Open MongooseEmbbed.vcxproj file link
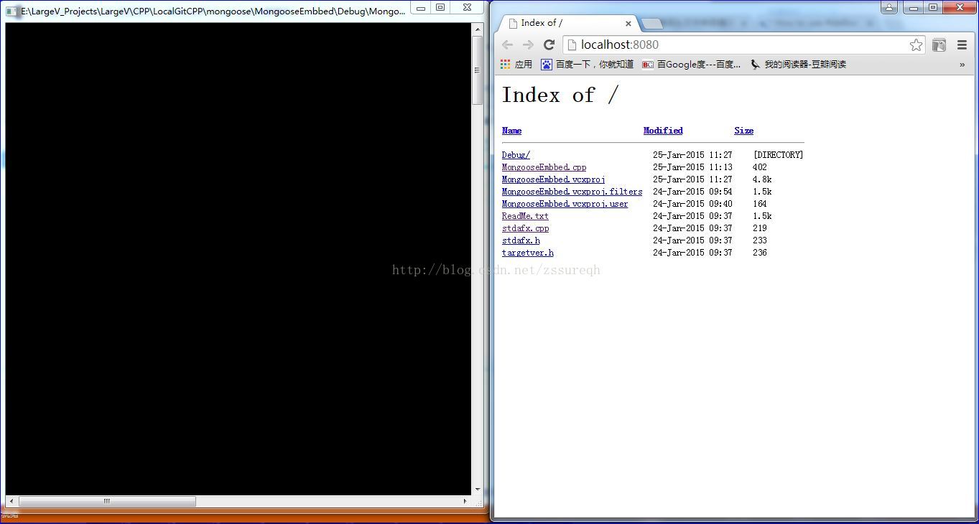This screenshot has height=524, width=979. tap(553, 179)
